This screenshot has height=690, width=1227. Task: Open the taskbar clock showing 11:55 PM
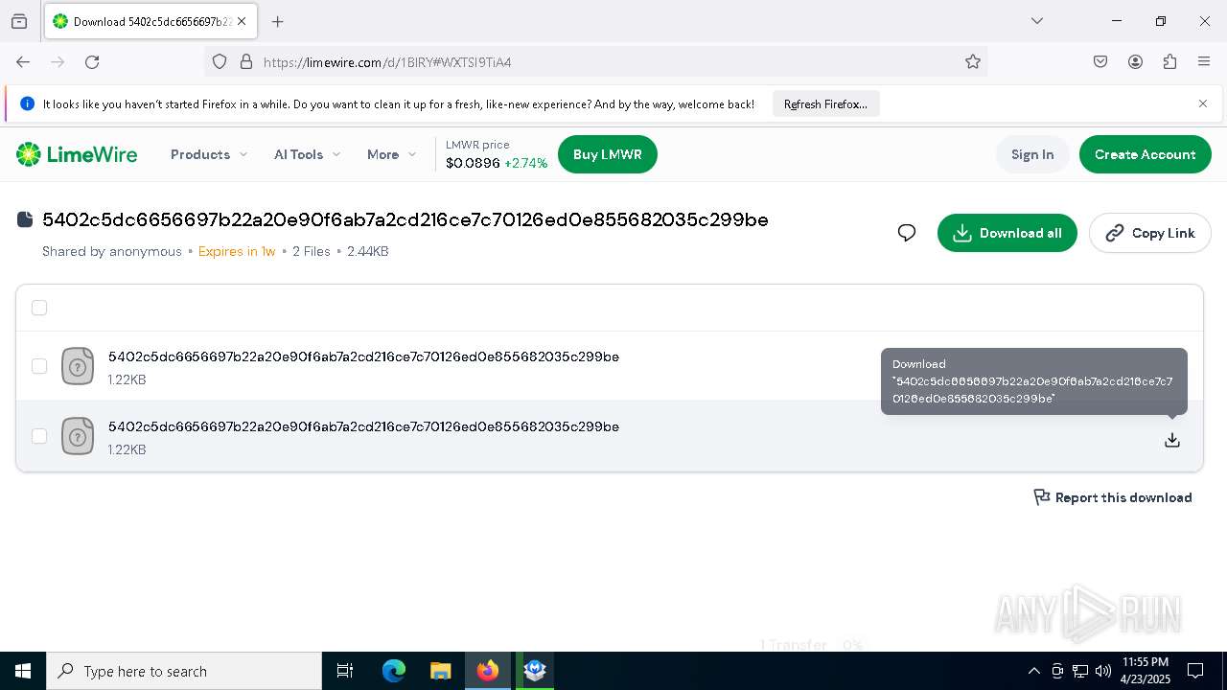[1145, 671]
